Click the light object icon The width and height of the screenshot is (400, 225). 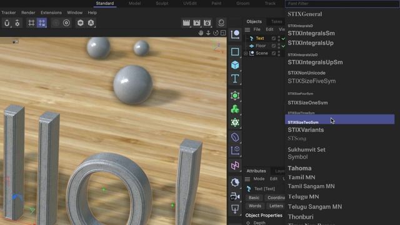click(235, 209)
